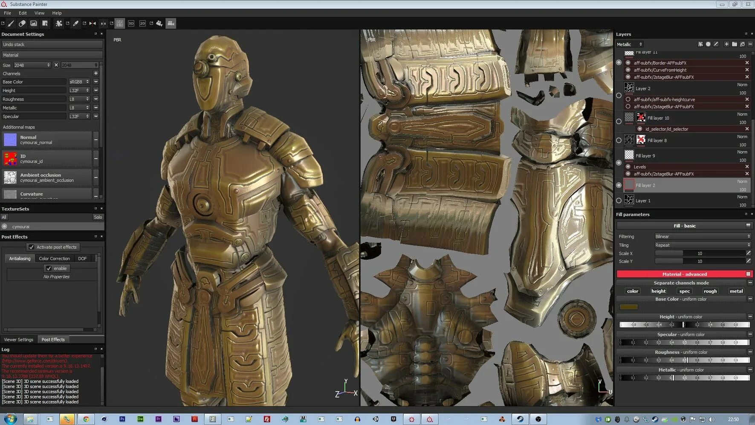Collapse the Fill - basic section
The image size is (755, 425).
748,226
